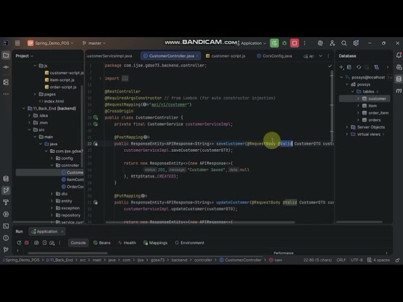Open Services tool window icon
This screenshot has height=302, width=403.
(x=6, y=214)
